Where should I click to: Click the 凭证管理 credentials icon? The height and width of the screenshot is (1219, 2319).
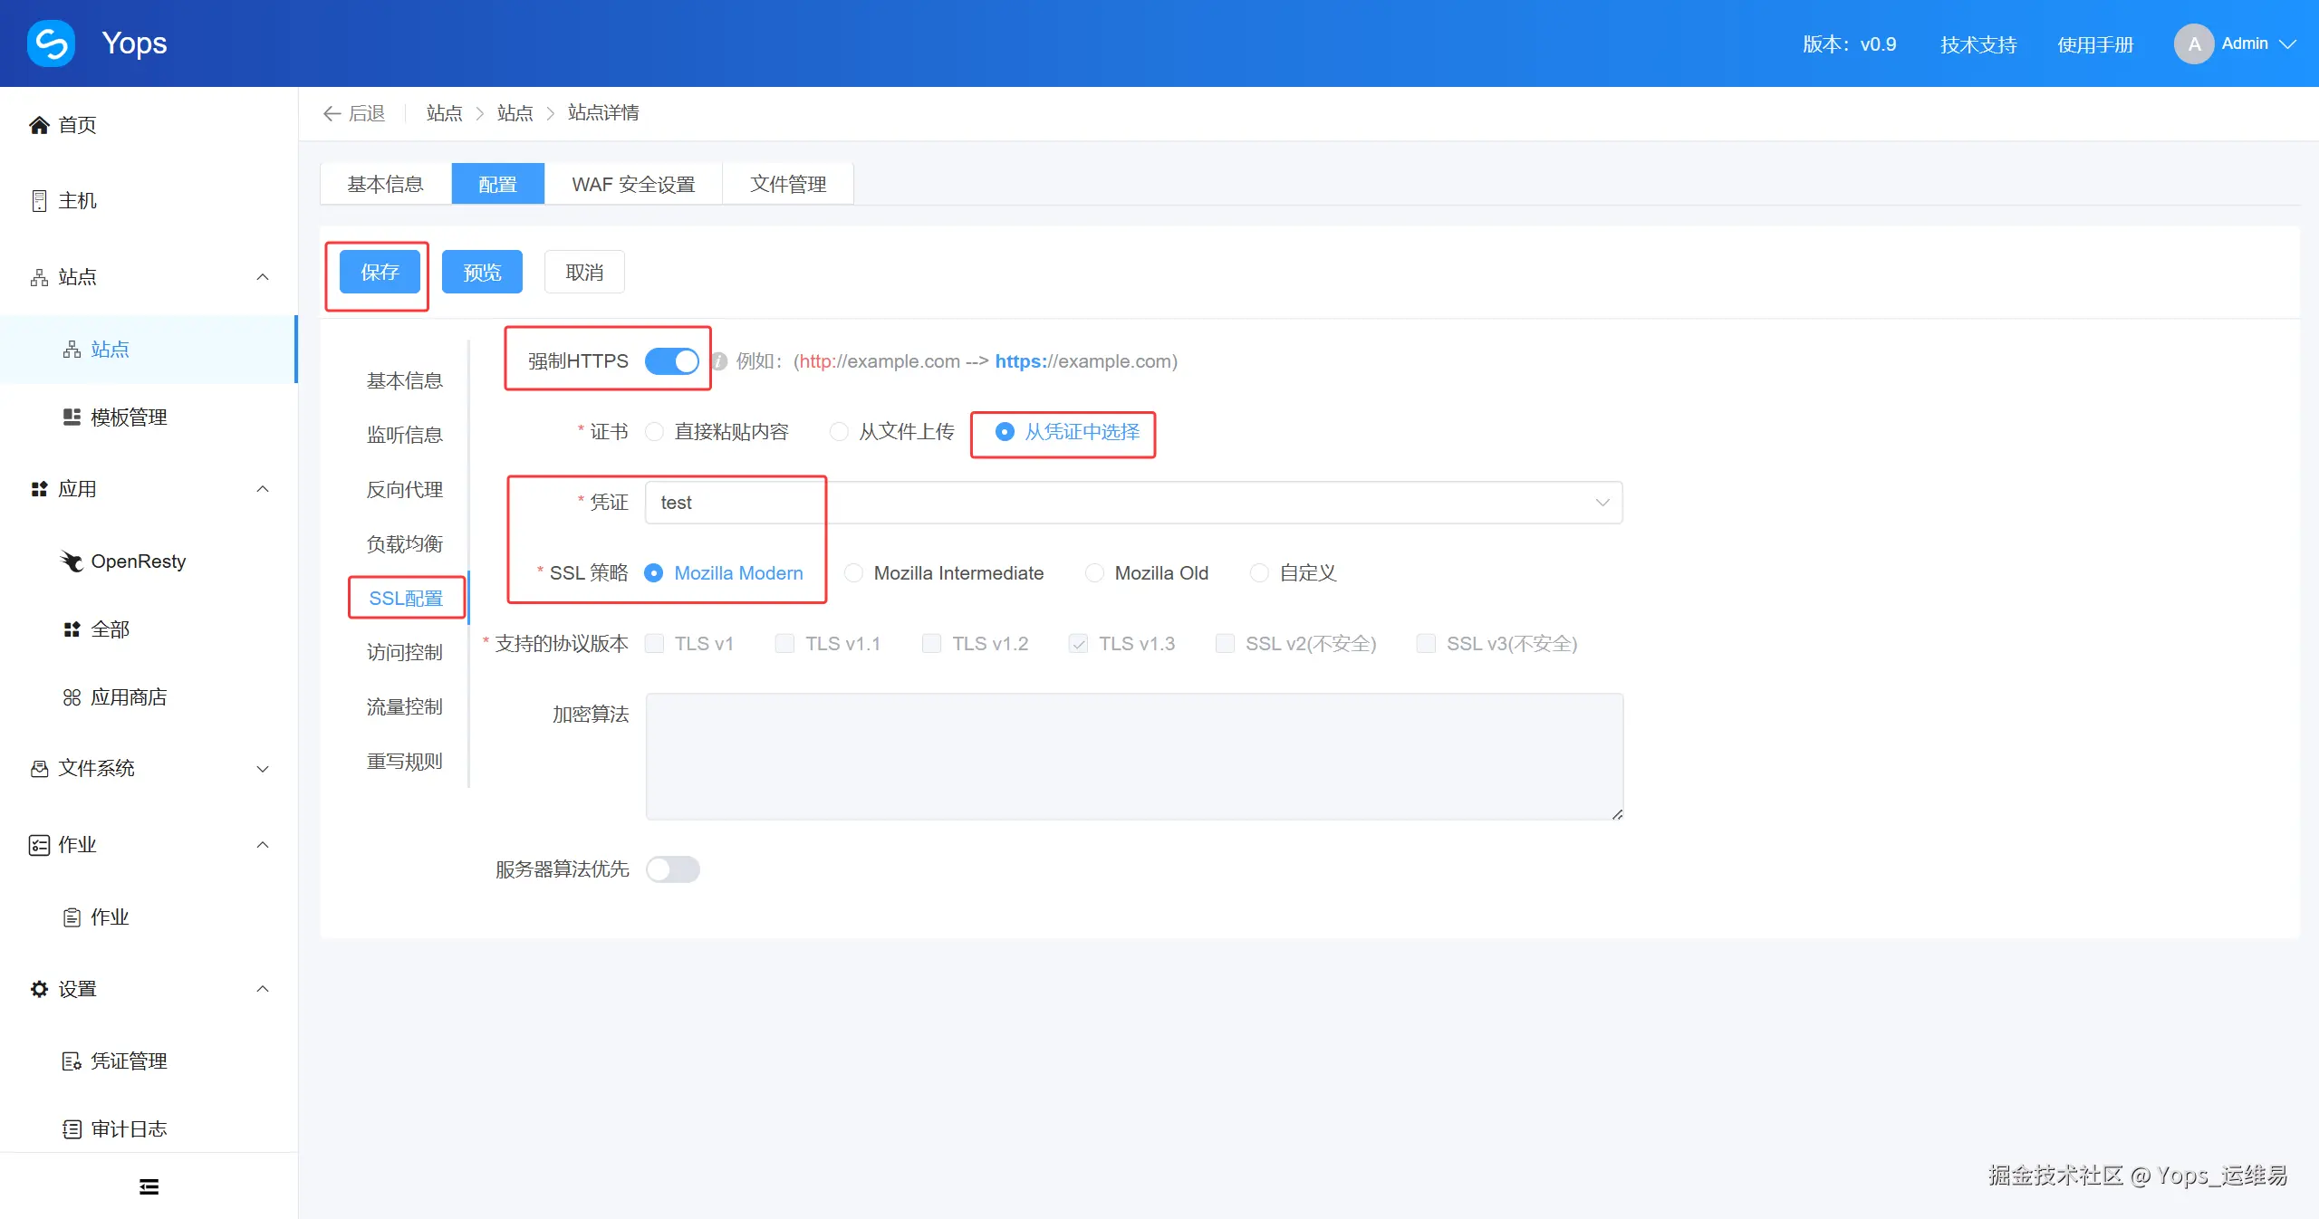click(72, 1061)
